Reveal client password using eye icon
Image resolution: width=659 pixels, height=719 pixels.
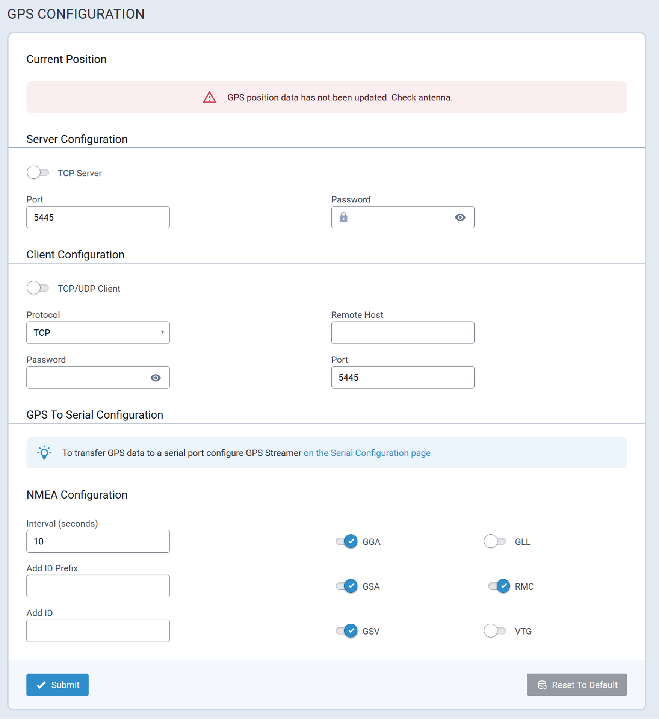point(156,378)
